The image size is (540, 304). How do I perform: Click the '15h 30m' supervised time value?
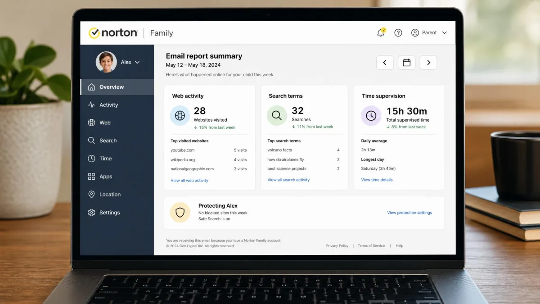pos(407,111)
